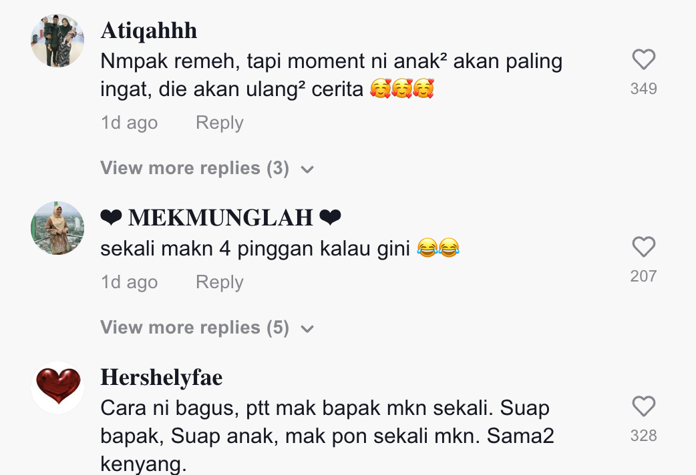
Task: Select the 'sekali makn 4 pinggan' comment text
Action: (x=280, y=248)
